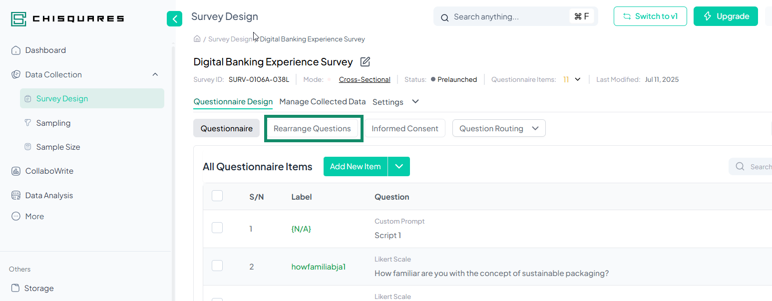The width and height of the screenshot is (772, 301).
Task: Expand the Add New Item dropdown arrow
Action: [398, 167]
